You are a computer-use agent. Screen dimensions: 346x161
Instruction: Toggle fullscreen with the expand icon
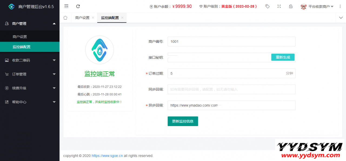click(x=279, y=6)
